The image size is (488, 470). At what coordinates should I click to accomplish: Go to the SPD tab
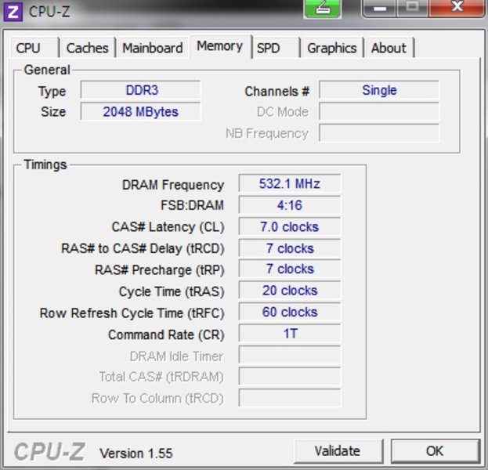click(276, 48)
